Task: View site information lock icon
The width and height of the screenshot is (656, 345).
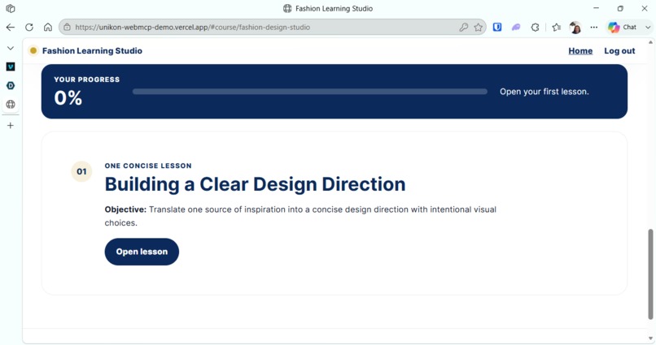Action: tap(67, 27)
